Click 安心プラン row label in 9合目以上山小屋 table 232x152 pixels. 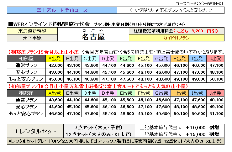pyautogui.click(x=26, y=72)
